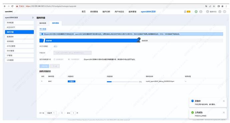Click the green check icon on 上传成功 notification
The height and width of the screenshot is (123, 230).
coord(193,112)
